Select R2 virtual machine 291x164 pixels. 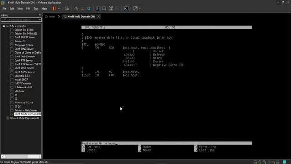tap(16, 99)
